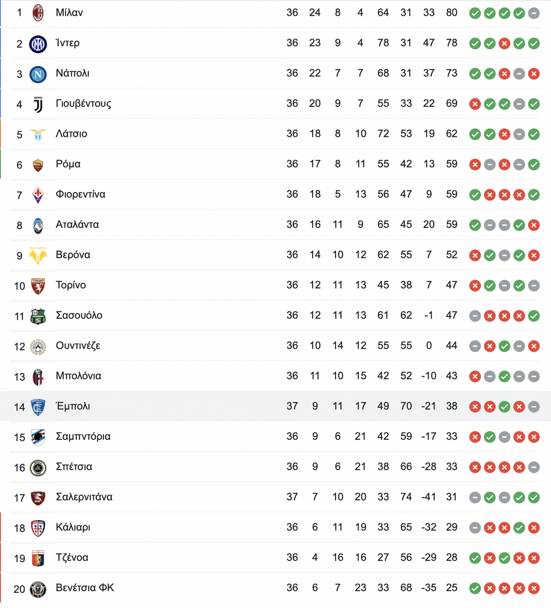This screenshot has width=551, height=608.
Task: Click the Βερόνα team name
Action: click(x=73, y=255)
